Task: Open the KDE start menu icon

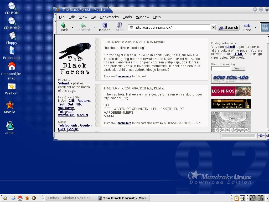Action: (x=5, y=198)
